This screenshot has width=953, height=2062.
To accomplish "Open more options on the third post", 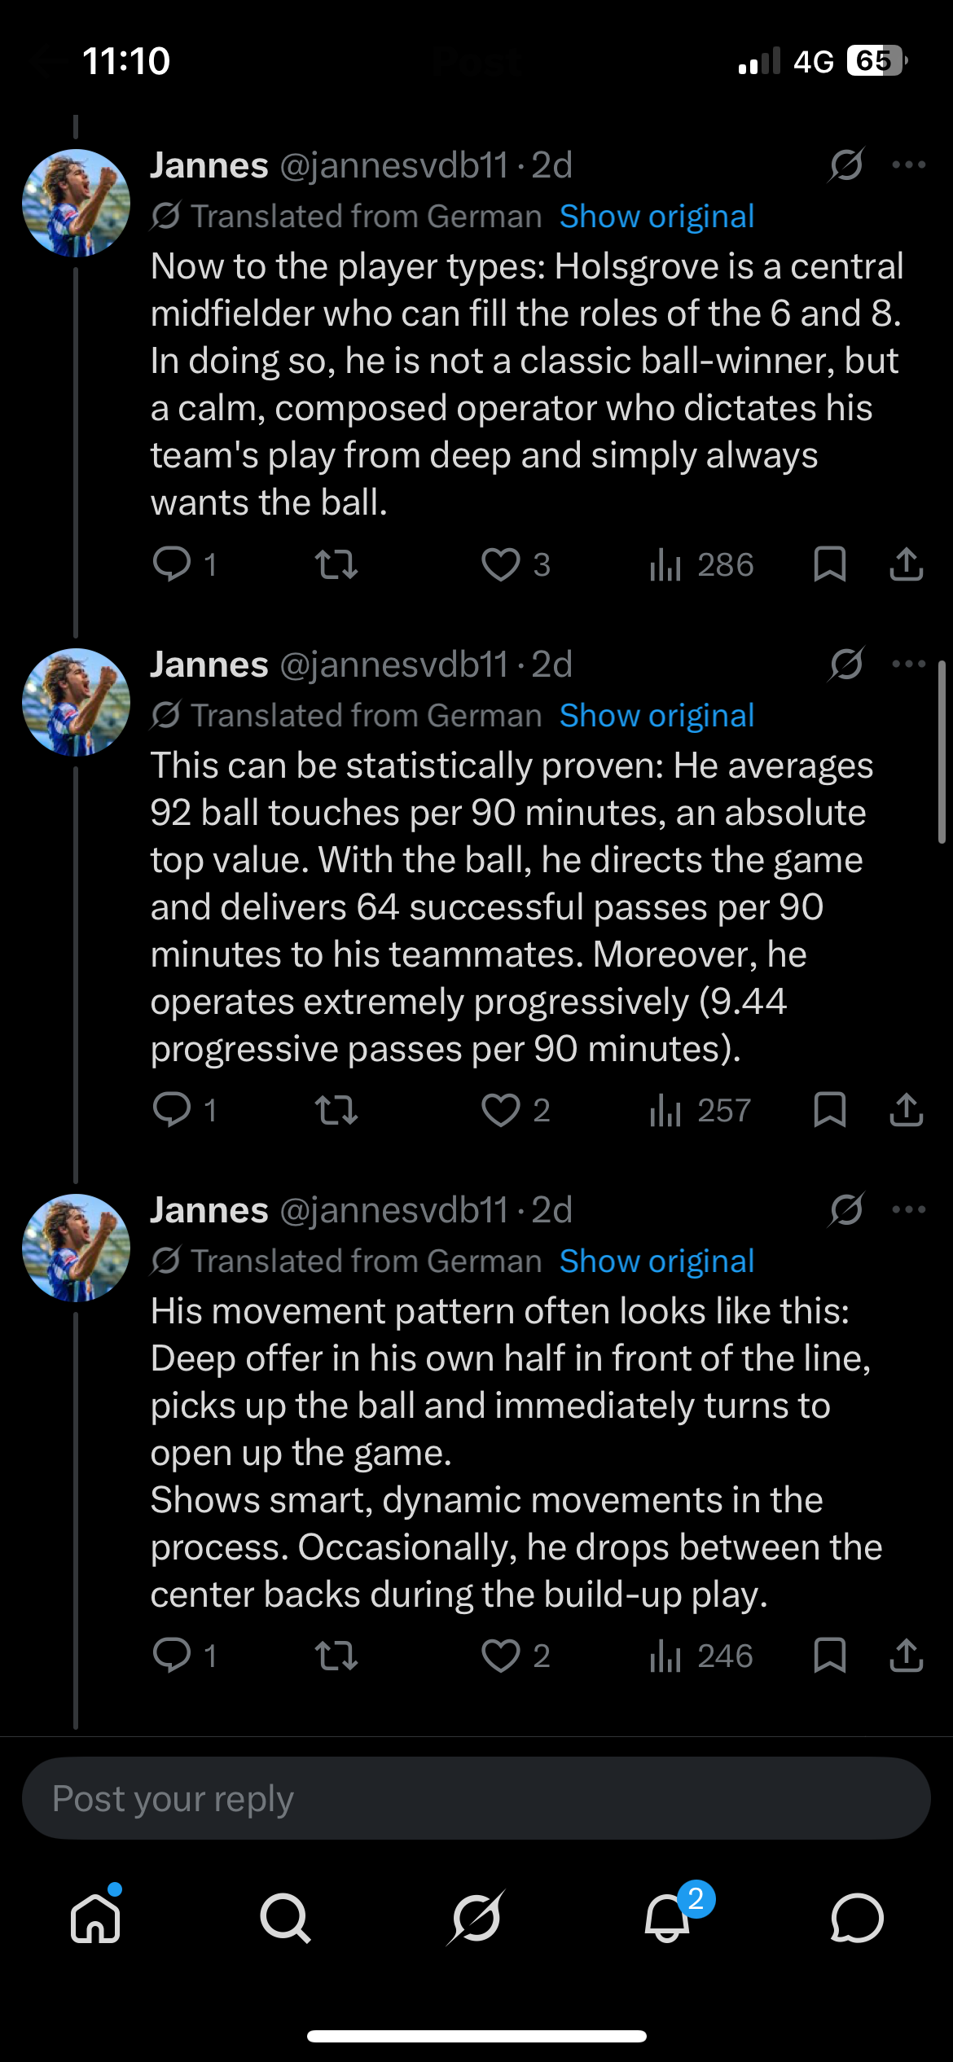I will point(909,1210).
